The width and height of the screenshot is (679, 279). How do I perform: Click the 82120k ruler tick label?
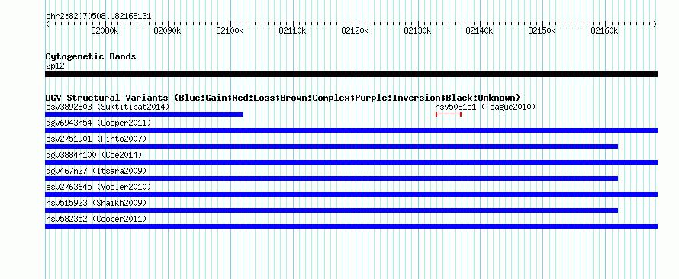(x=355, y=31)
